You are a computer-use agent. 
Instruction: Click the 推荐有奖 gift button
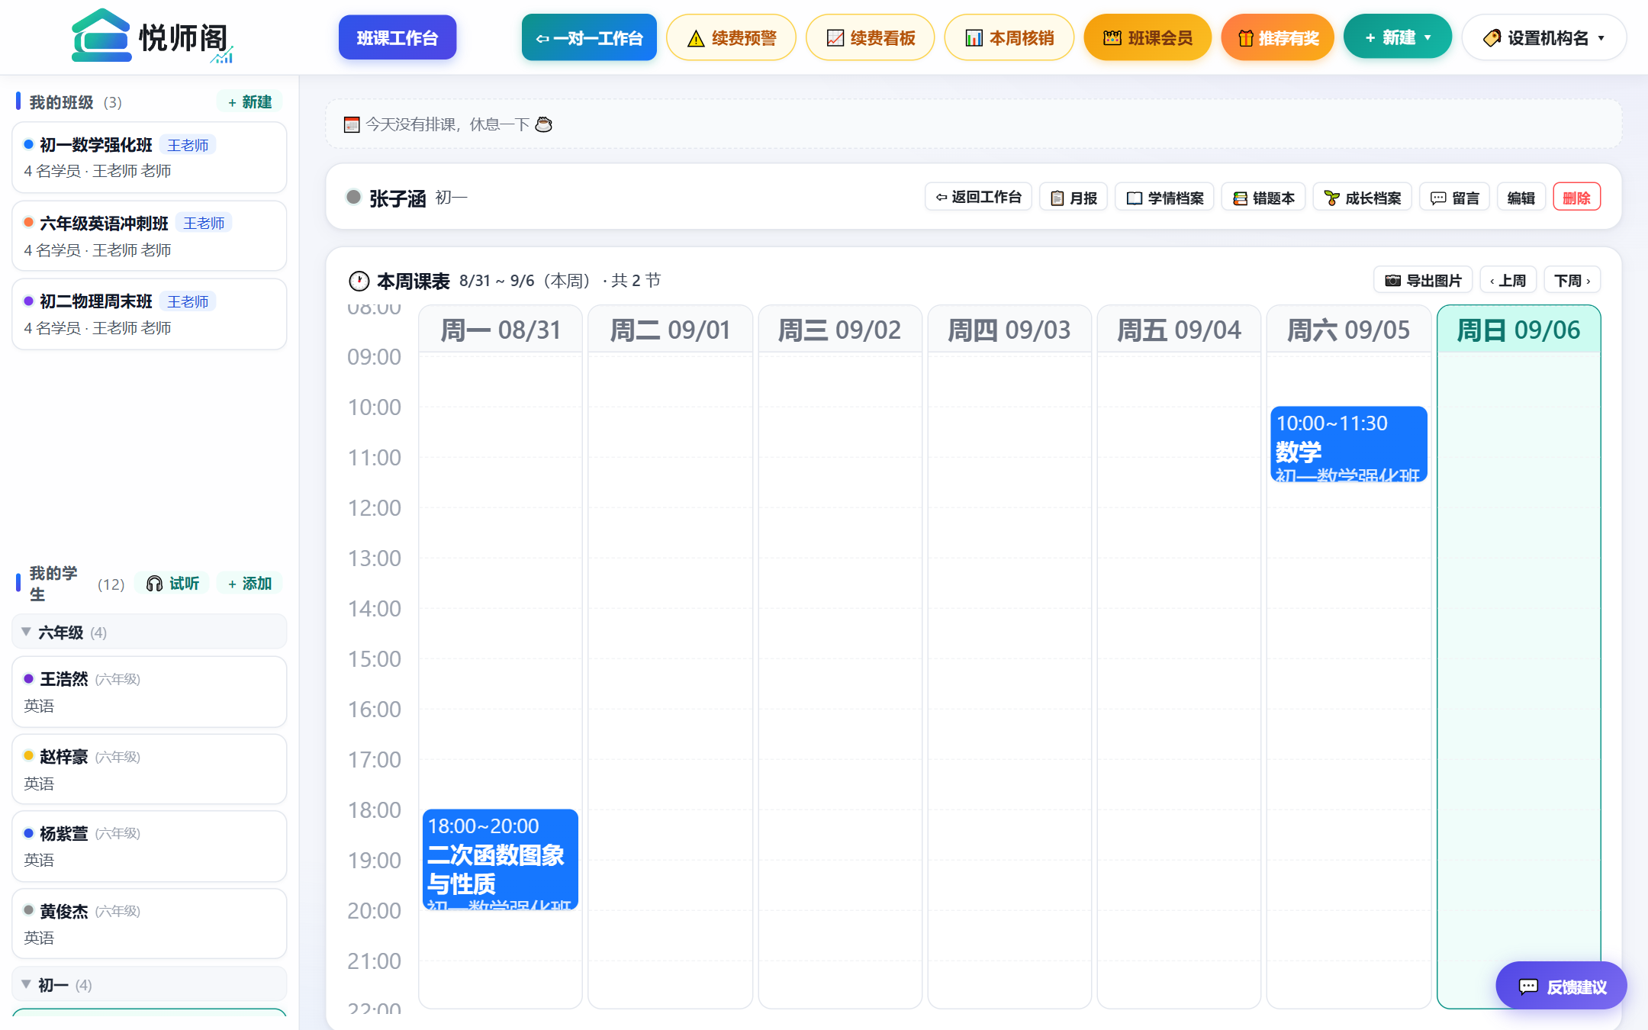(x=1278, y=37)
